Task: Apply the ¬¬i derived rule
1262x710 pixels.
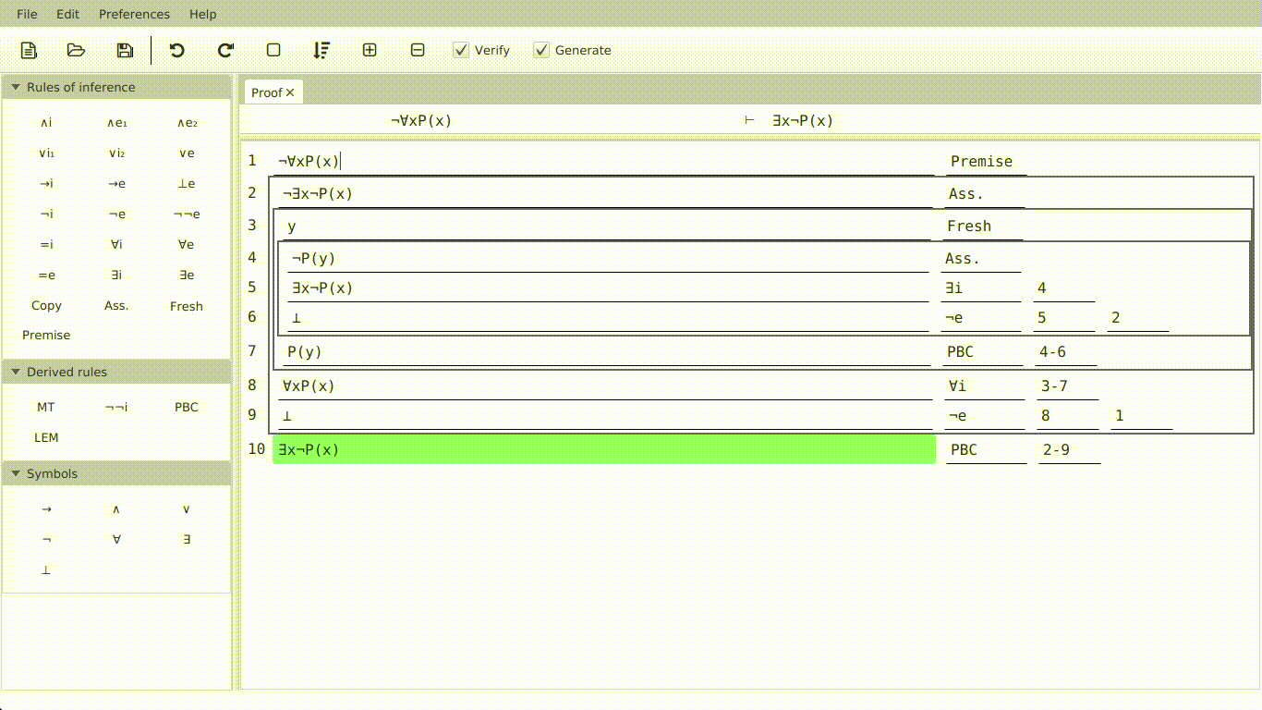Action: point(116,408)
